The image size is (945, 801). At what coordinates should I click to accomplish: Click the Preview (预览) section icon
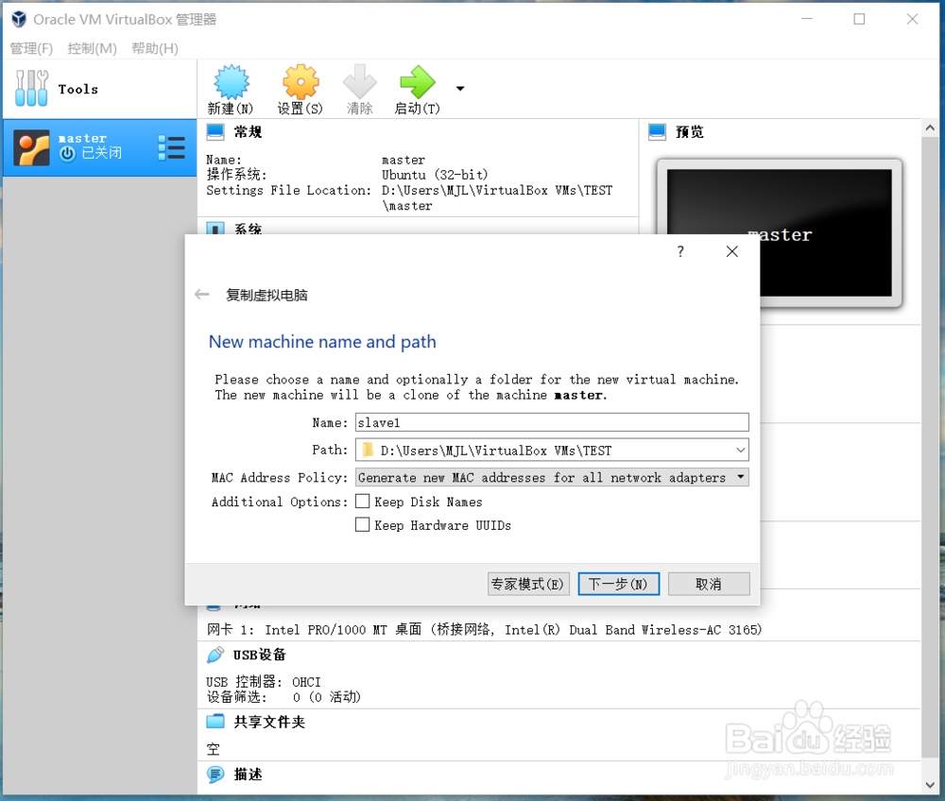[658, 131]
